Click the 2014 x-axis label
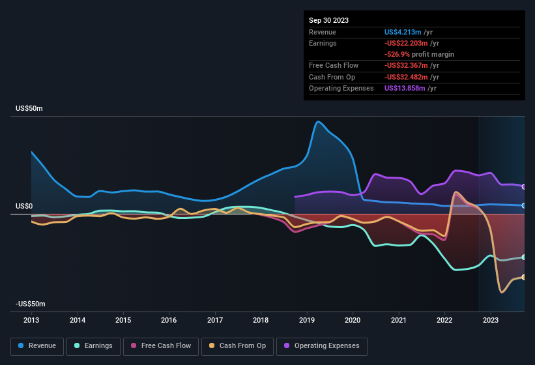The height and width of the screenshot is (365, 535). coord(78,320)
